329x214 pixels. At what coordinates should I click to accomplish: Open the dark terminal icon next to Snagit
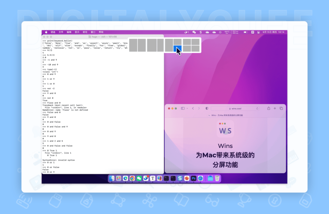173,178
